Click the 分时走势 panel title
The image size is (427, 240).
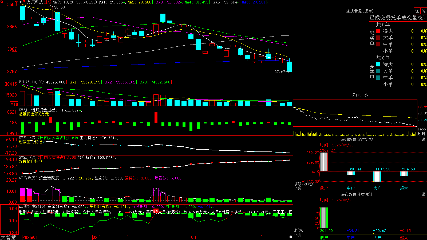(x=360, y=95)
